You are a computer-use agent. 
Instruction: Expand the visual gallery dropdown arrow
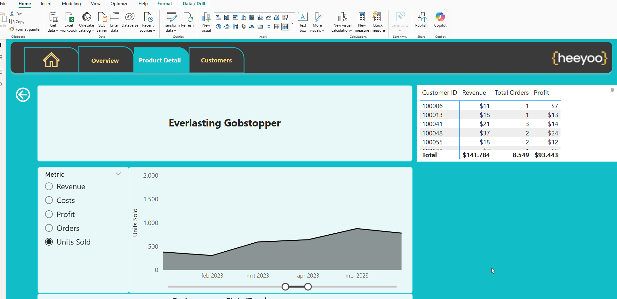(x=292, y=23)
